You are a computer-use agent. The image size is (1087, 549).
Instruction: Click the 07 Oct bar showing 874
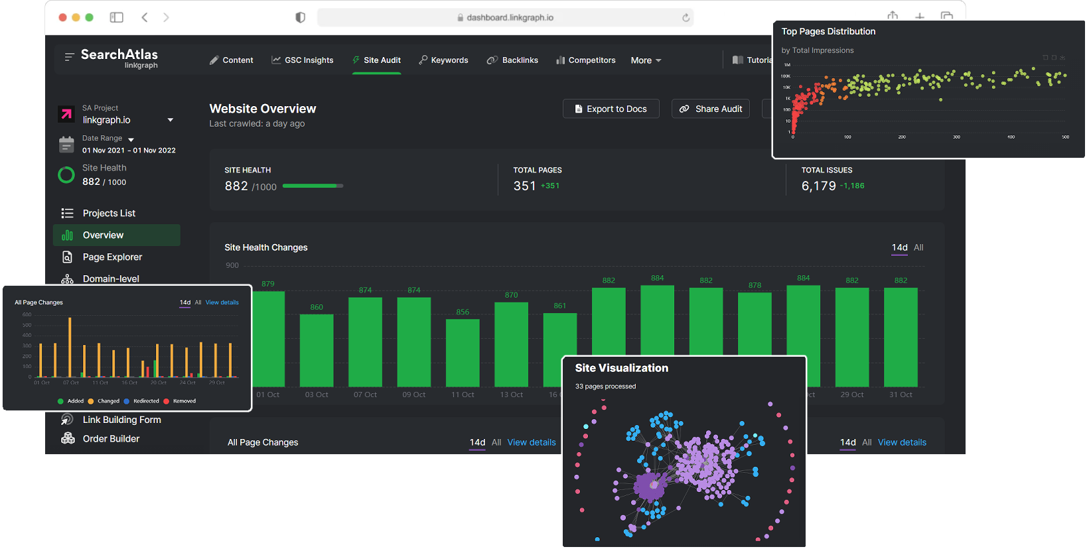point(365,342)
